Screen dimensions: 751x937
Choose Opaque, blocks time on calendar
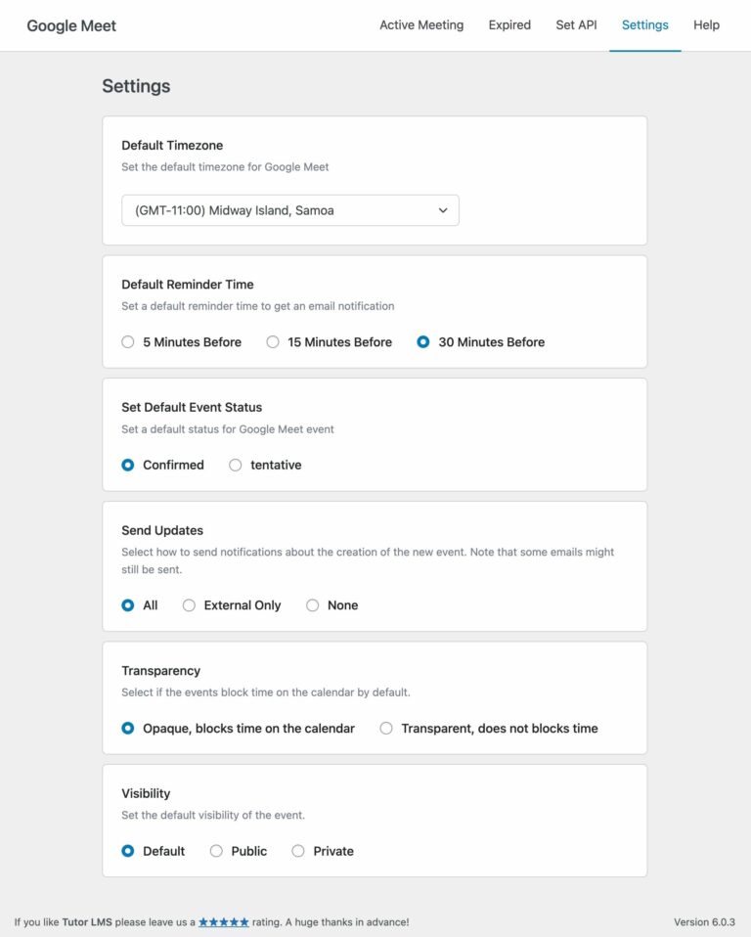[x=127, y=727]
